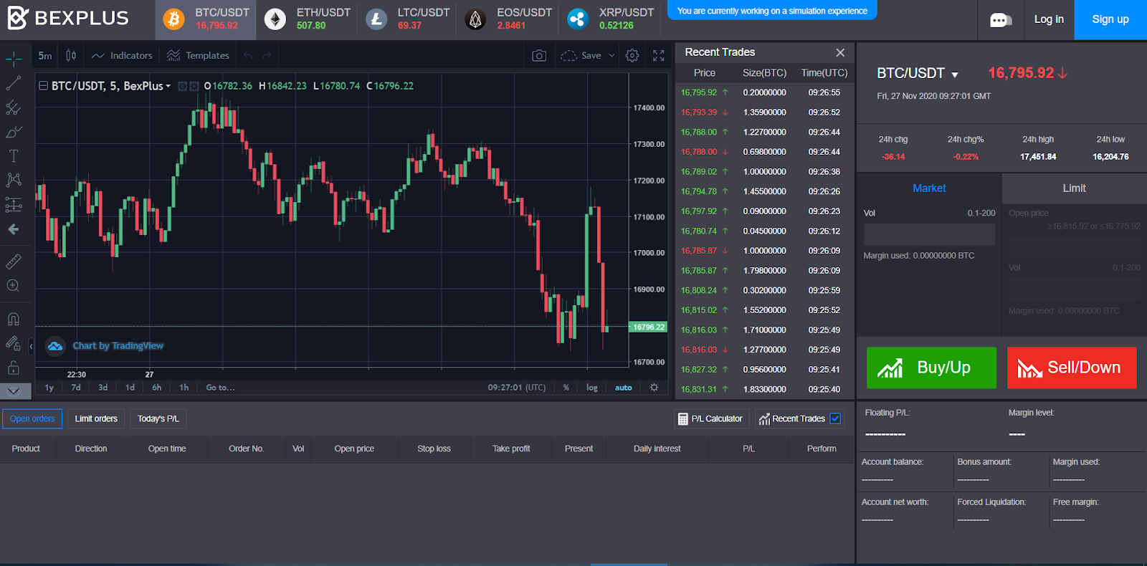Click the redo arrow in chart toolbar
1147x566 pixels.
tap(267, 55)
